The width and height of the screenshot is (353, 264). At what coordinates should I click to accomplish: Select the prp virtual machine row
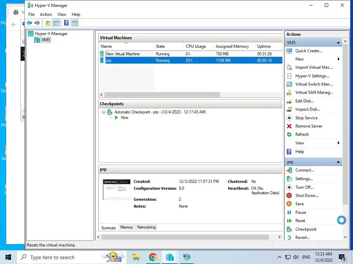[191, 60]
